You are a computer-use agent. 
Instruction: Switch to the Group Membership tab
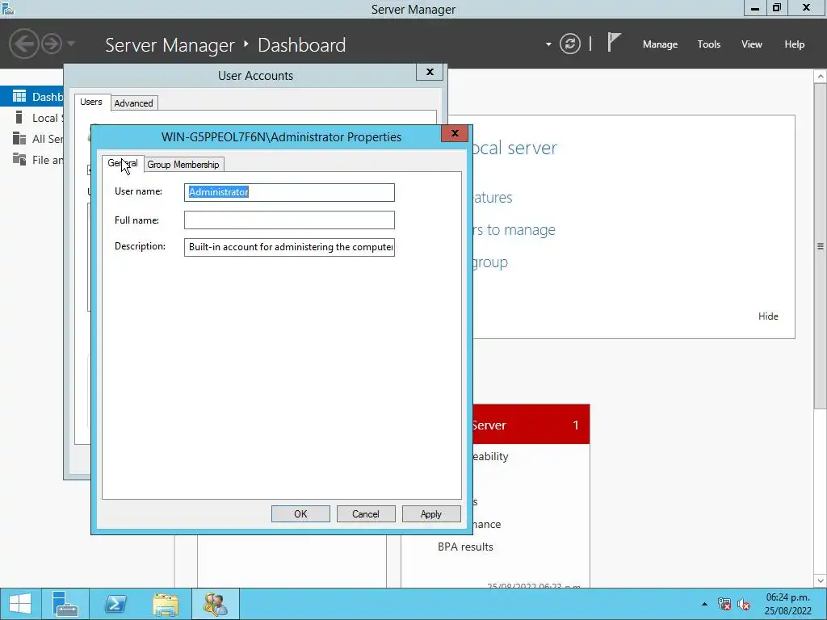pos(183,165)
